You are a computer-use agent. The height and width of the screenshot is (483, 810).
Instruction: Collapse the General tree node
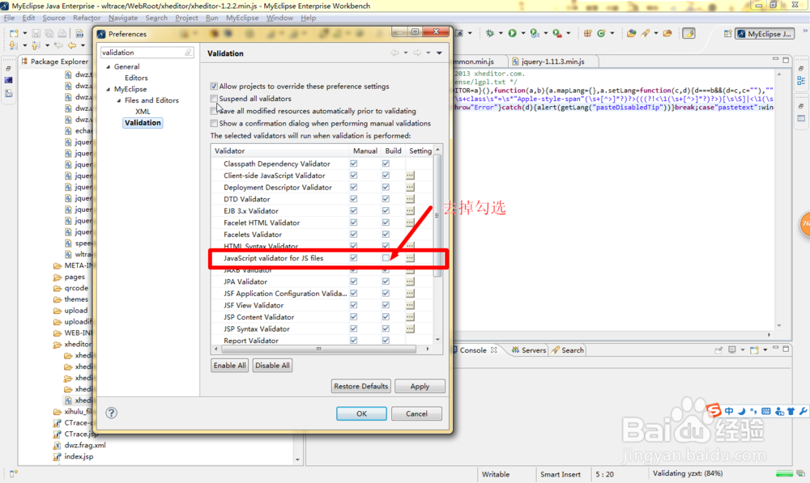(109, 67)
